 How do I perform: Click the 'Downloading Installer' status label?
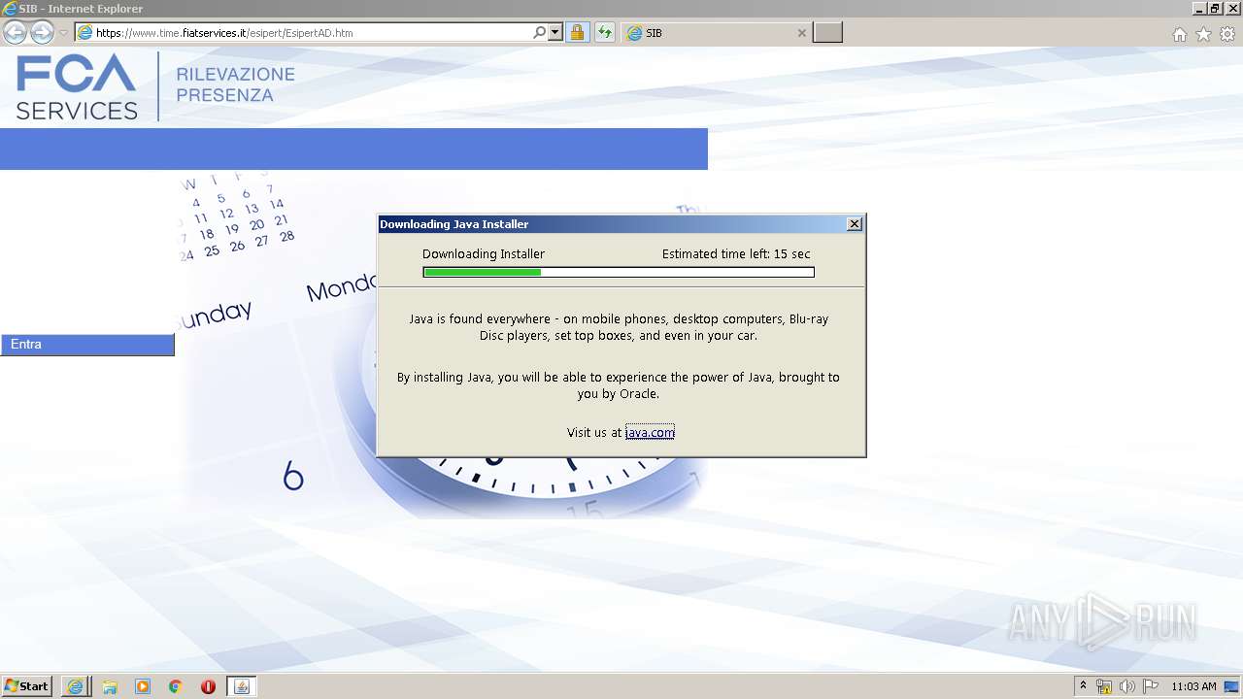[484, 254]
